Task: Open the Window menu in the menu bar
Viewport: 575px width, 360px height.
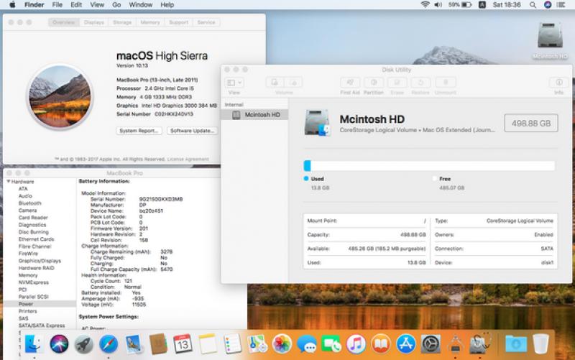Action: click(x=140, y=5)
